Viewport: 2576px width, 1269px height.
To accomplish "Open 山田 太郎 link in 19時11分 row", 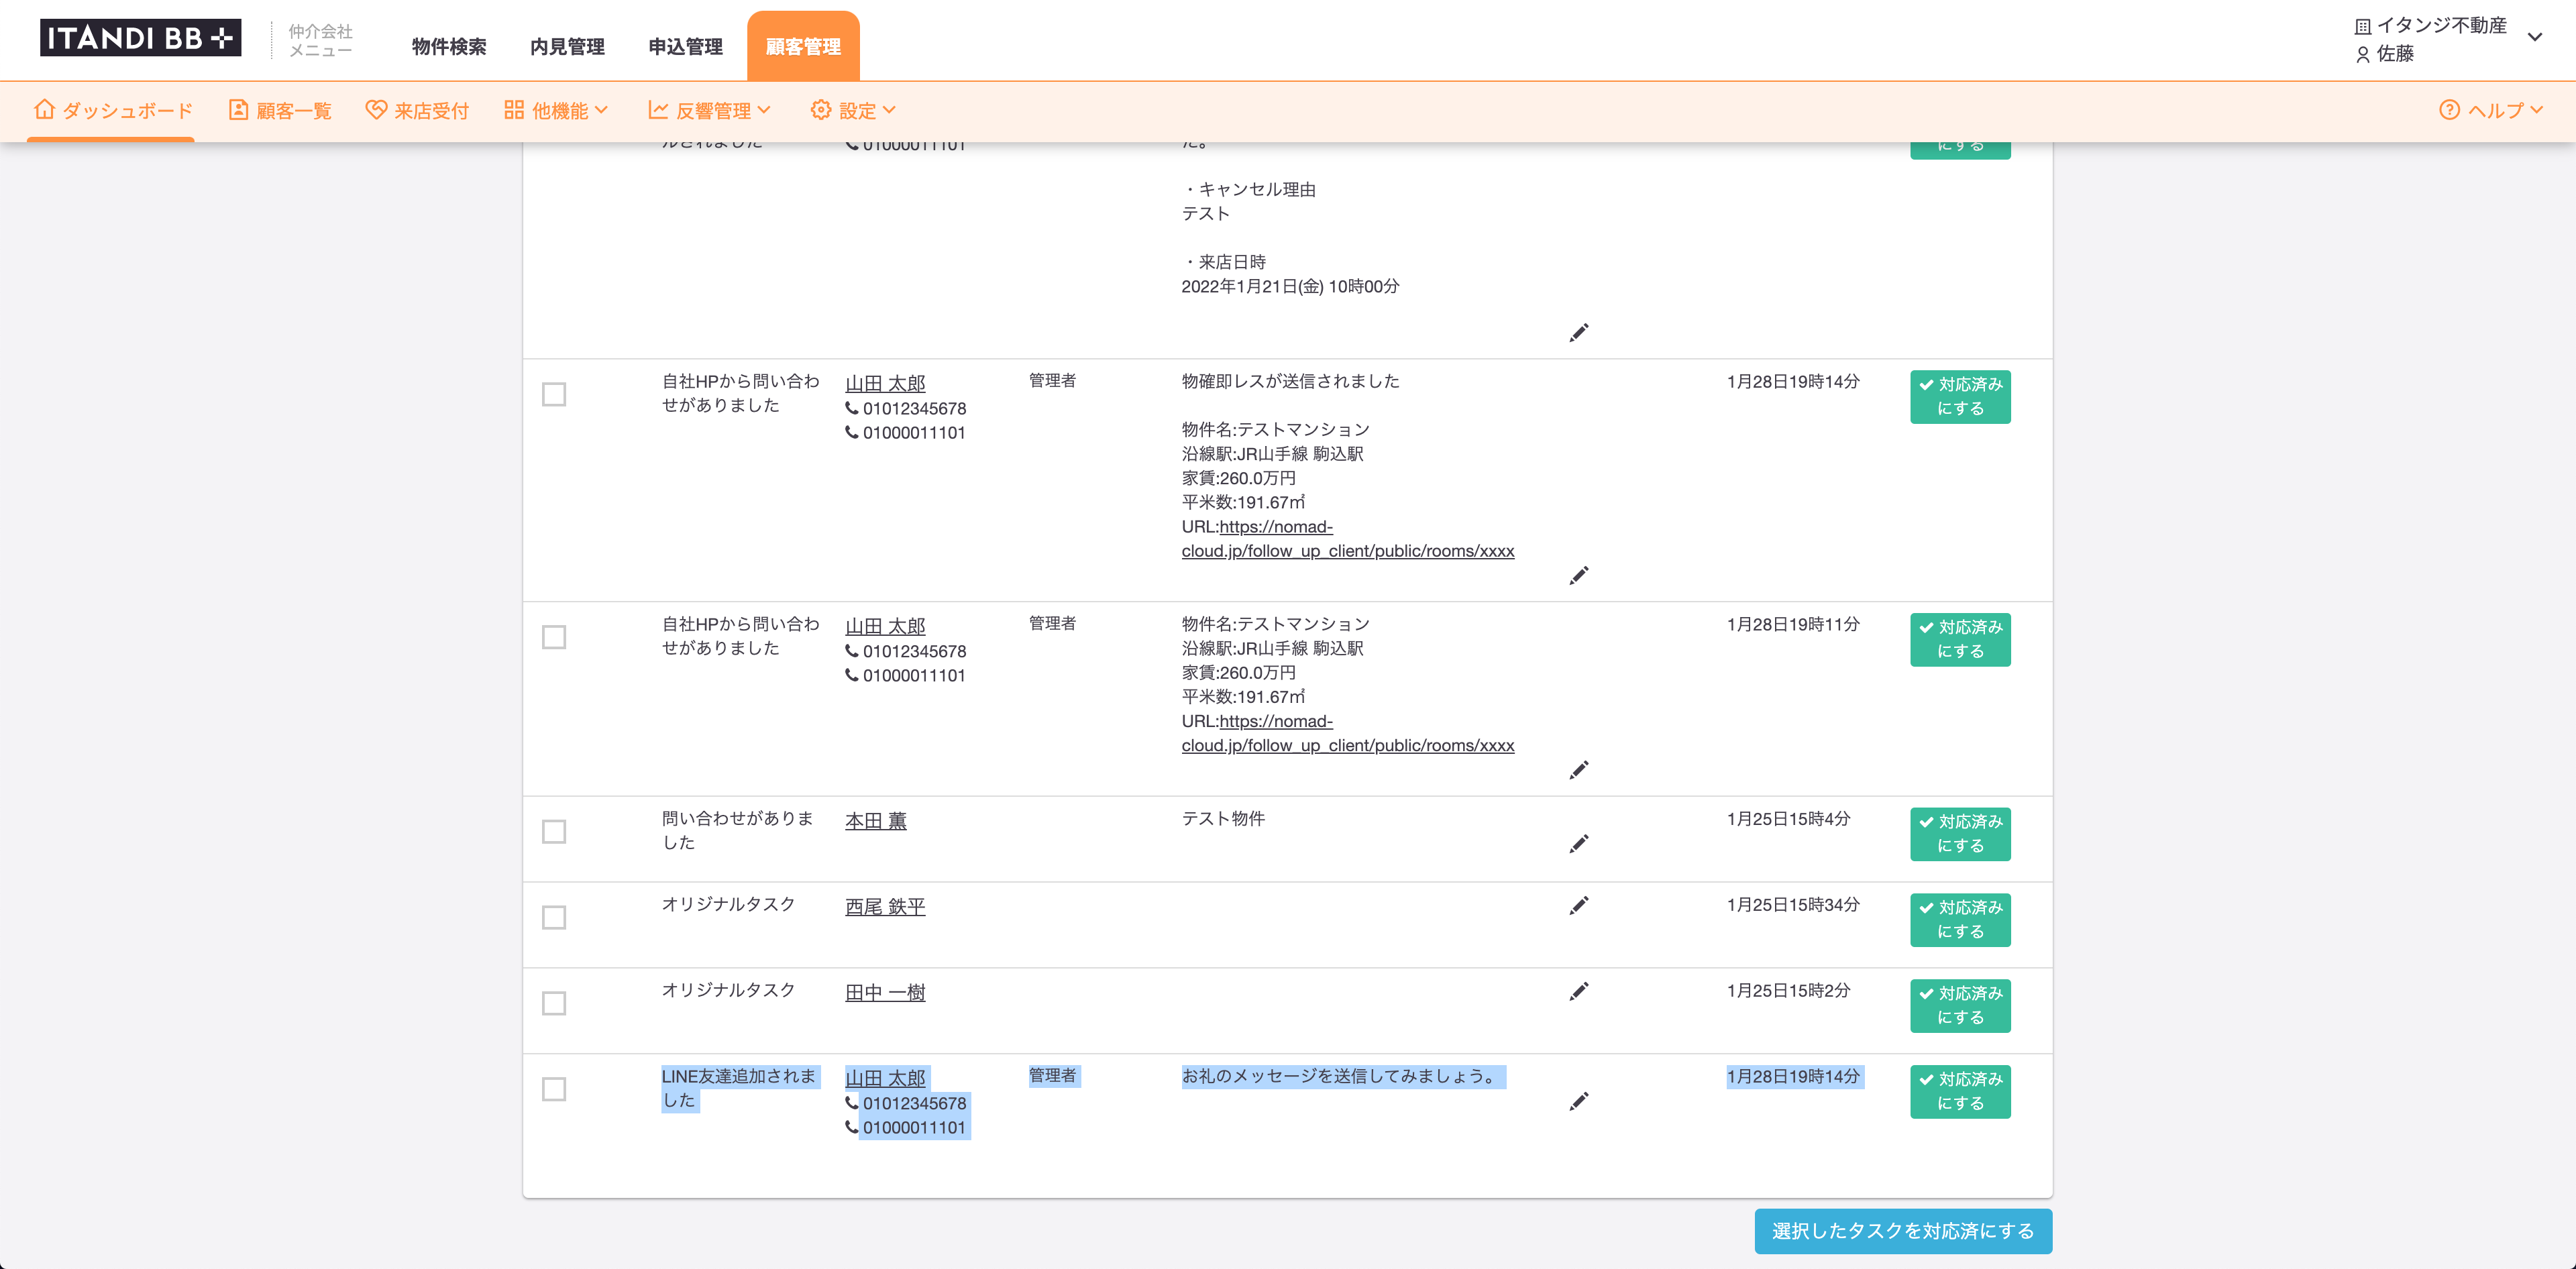I will (885, 627).
